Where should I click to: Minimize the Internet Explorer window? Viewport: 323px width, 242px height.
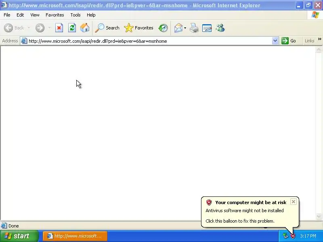point(299,5)
